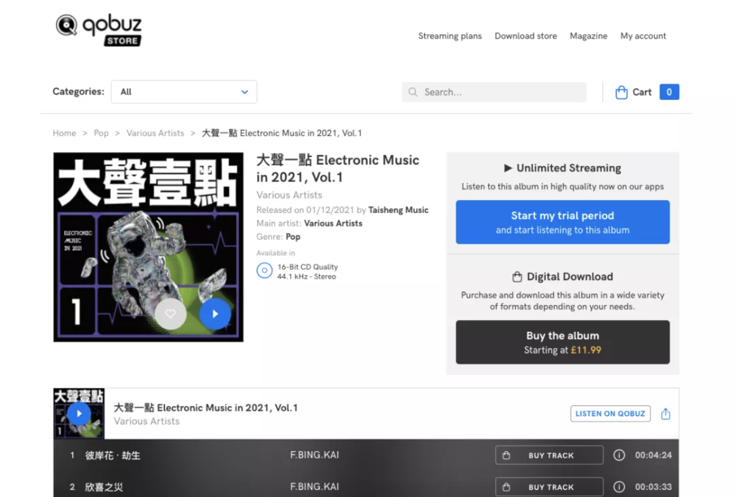Click the Listen on Qobuz button
The width and height of the screenshot is (735, 497).
point(610,414)
